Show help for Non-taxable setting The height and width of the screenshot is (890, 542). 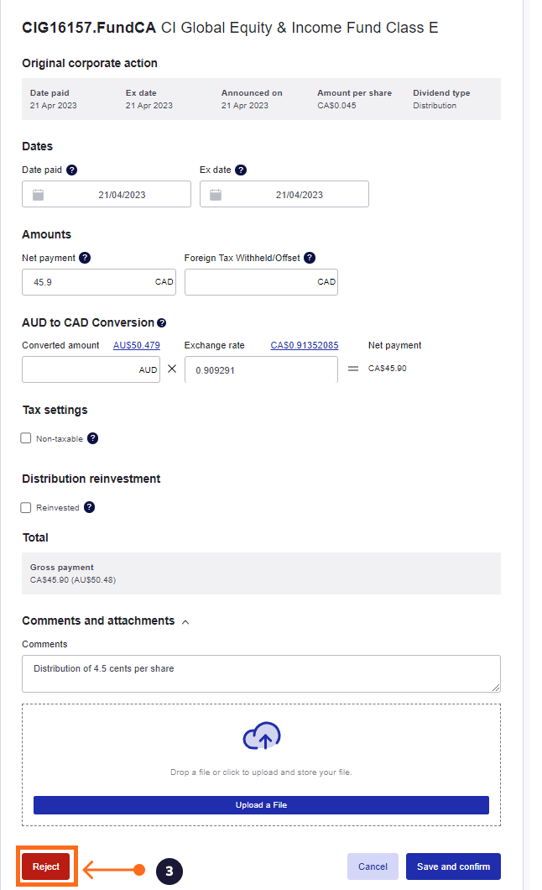pyautogui.click(x=93, y=438)
